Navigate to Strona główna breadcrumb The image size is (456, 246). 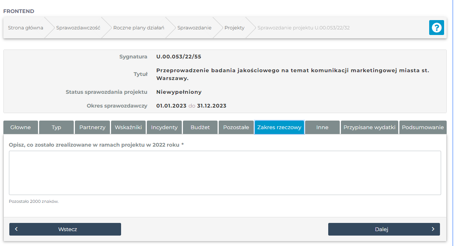(25, 28)
